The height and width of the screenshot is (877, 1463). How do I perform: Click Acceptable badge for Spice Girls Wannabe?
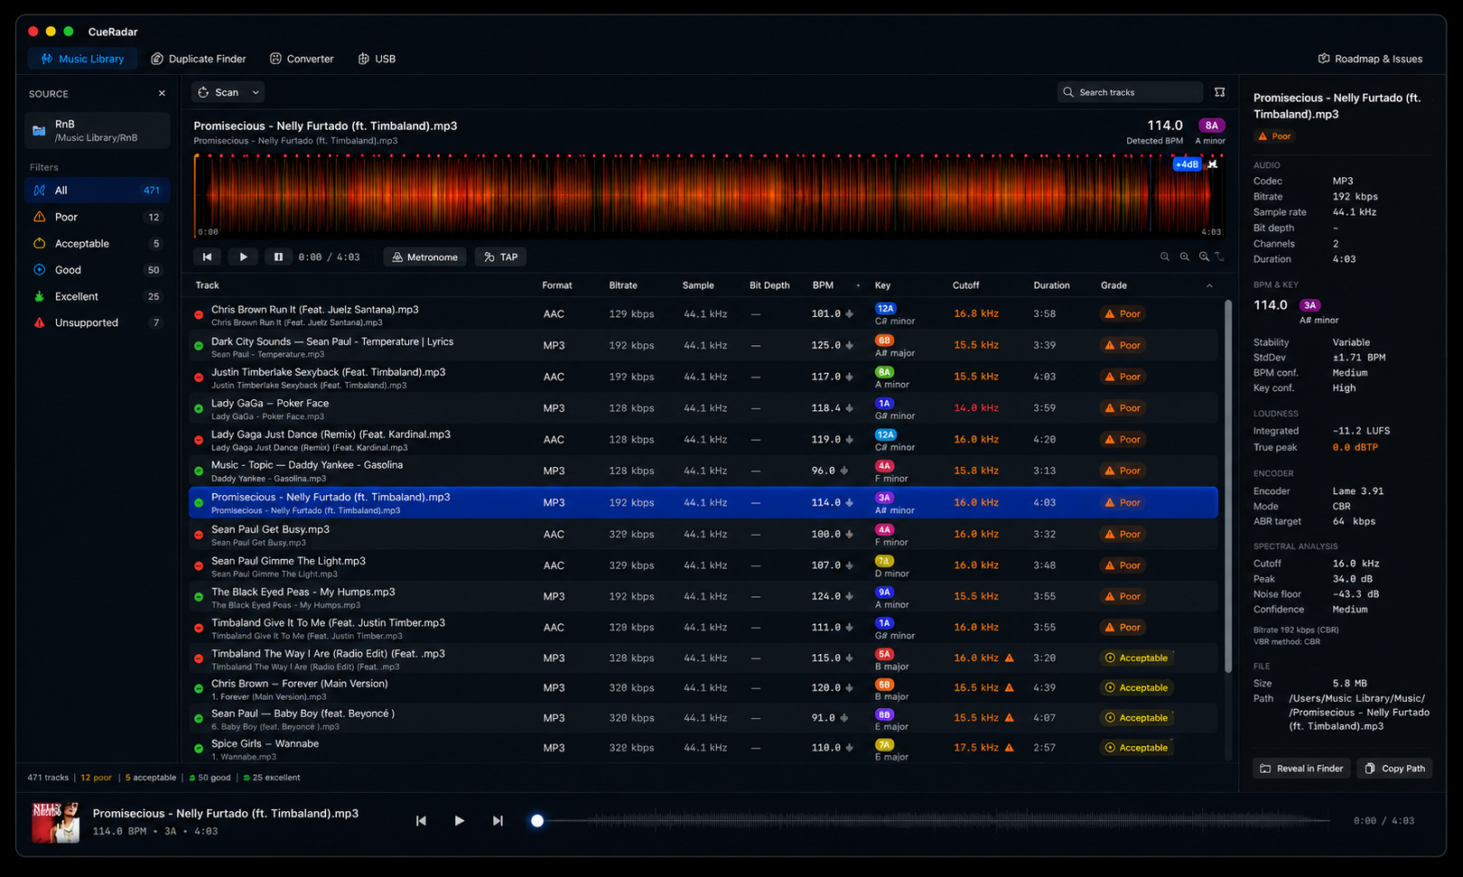click(1137, 748)
